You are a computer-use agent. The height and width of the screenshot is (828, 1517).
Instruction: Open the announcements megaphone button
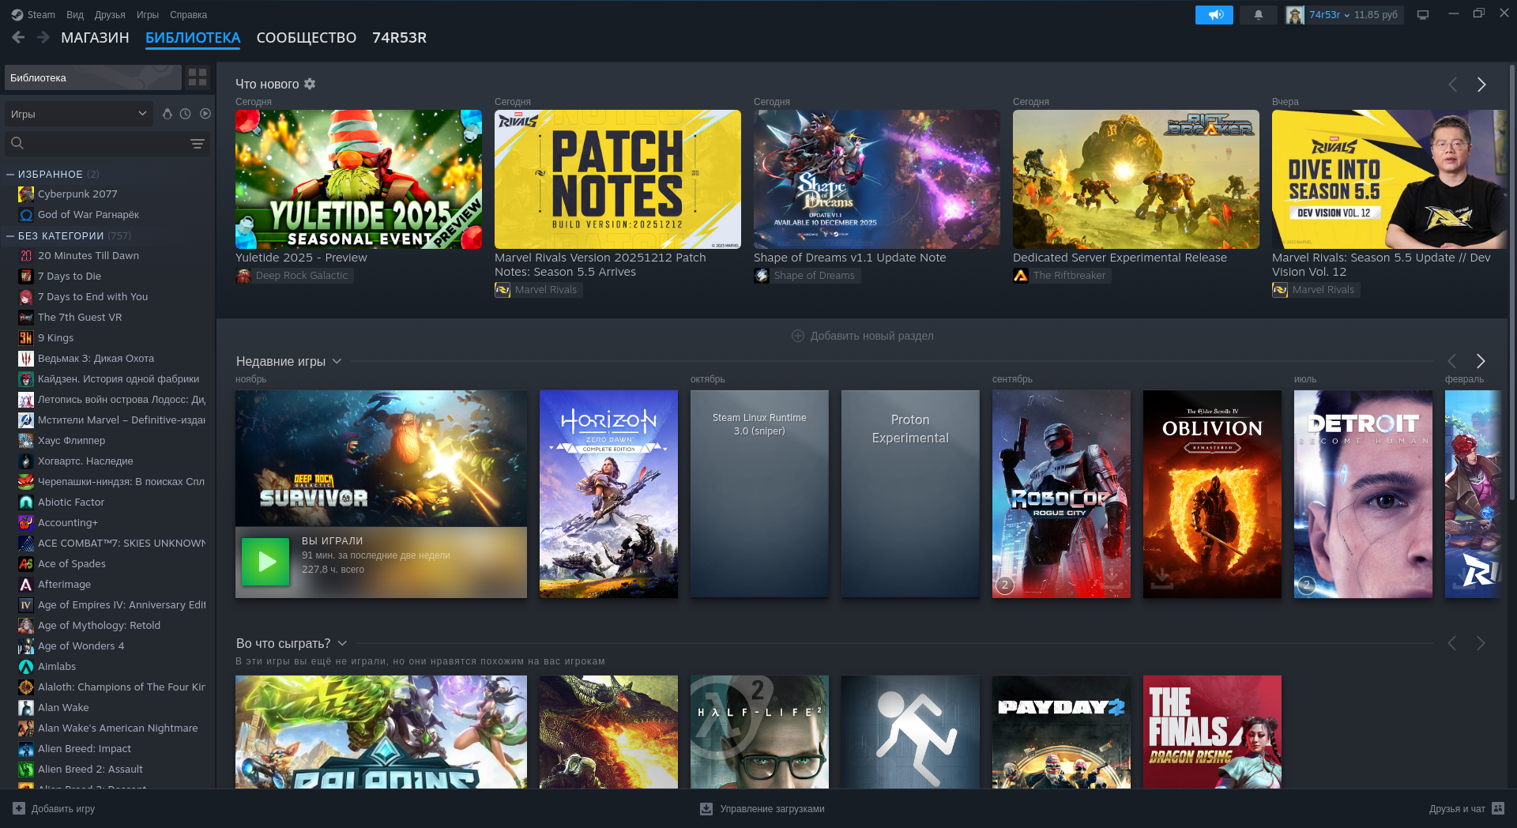tap(1214, 15)
